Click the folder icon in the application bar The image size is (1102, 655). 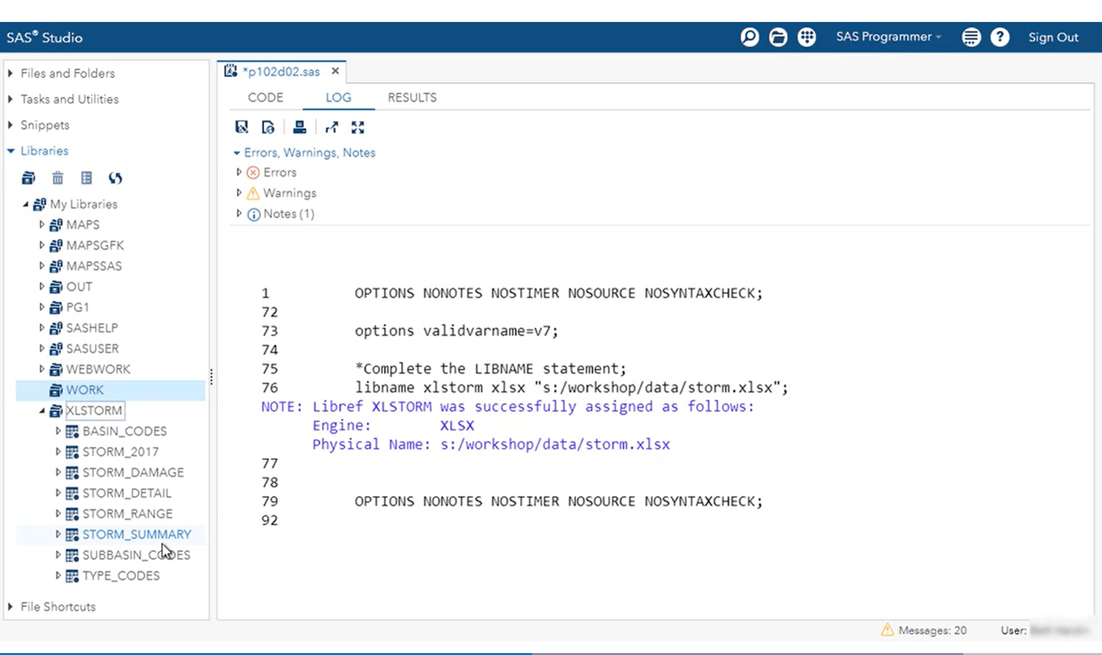[778, 37]
